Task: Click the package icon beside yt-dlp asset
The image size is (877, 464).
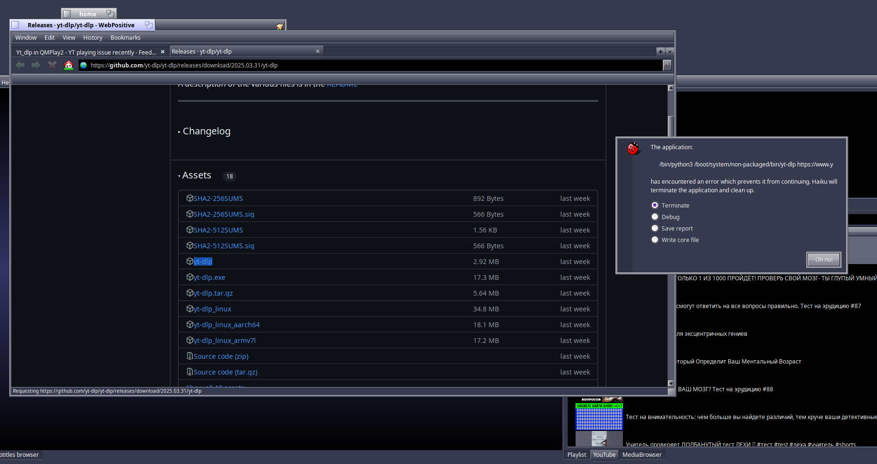Action: click(190, 261)
